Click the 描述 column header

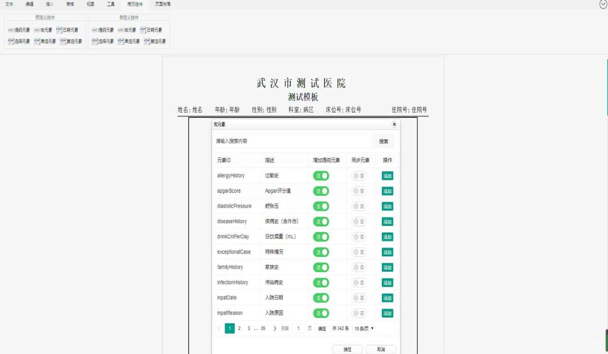270,160
